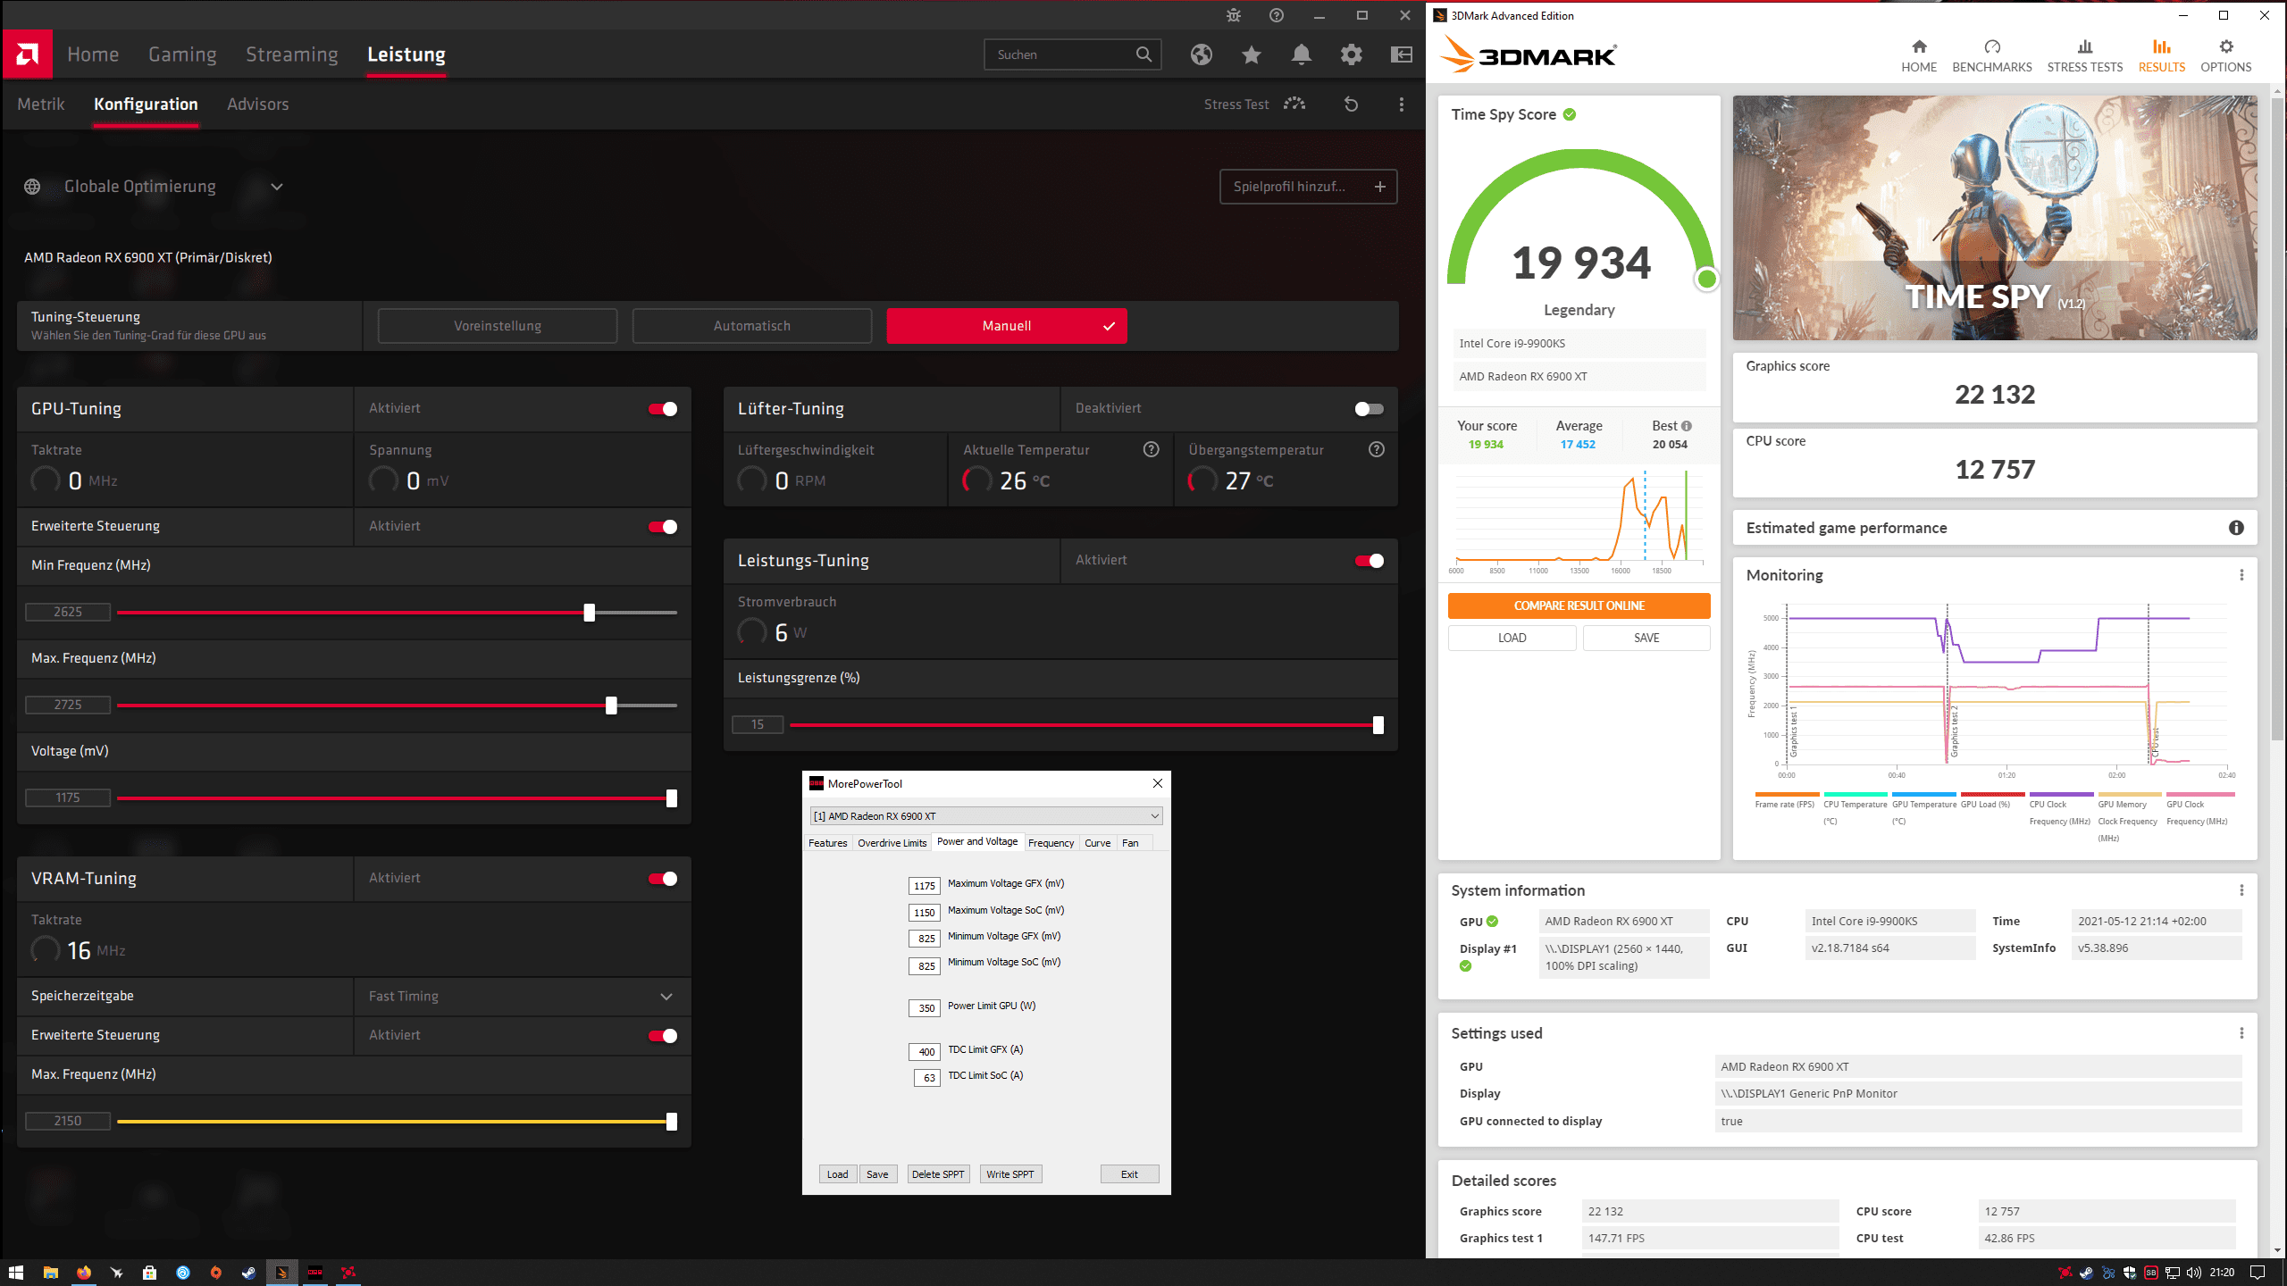Click the Stress Test gauge icon
2287x1286 pixels.
point(1294,104)
